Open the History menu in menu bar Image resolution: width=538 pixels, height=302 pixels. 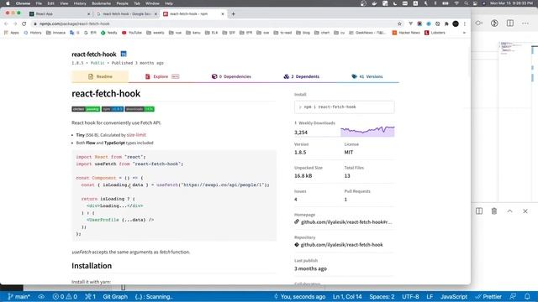pyautogui.click(x=80, y=3)
